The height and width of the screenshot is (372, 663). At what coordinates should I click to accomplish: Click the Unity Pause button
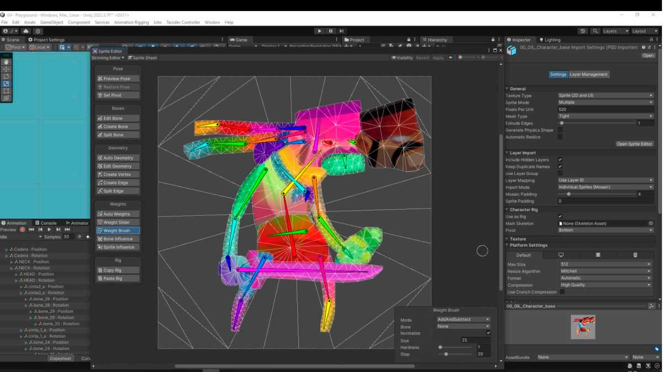pos(330,31)
